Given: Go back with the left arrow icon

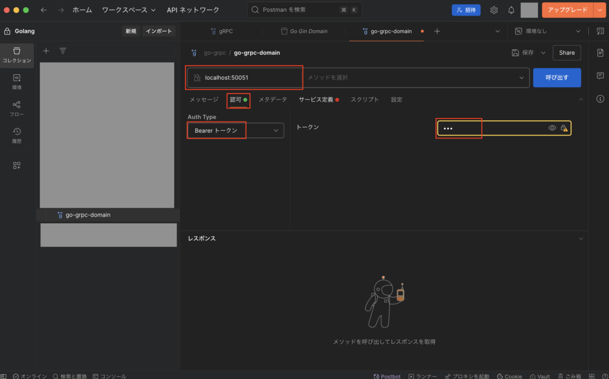Looking at the screenshot, I should (43, 10).
